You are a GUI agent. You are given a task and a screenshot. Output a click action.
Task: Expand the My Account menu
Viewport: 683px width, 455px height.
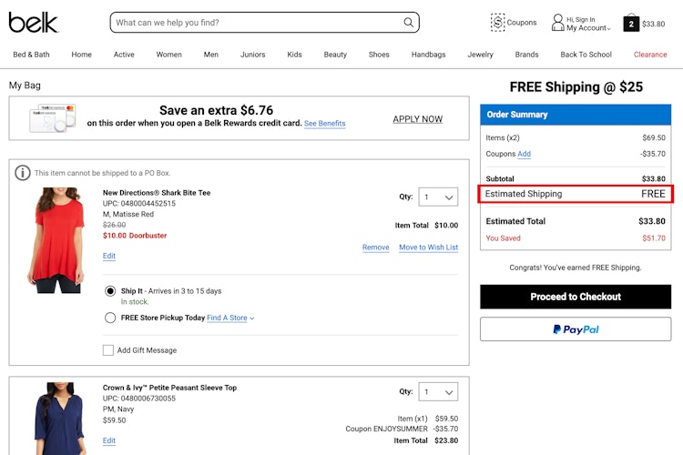coord(588,28)
